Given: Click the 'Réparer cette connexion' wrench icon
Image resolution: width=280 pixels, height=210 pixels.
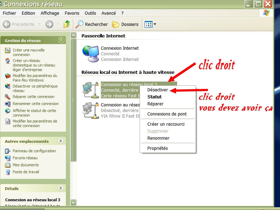Looking at the screenshot, I should 8,97.
